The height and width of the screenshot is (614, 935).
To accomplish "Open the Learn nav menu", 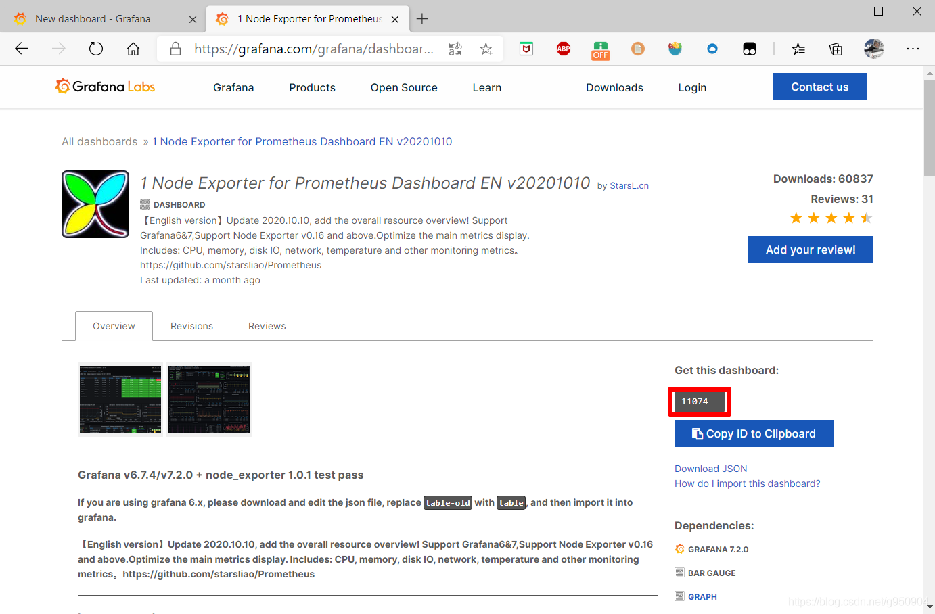I will (487, 87).
